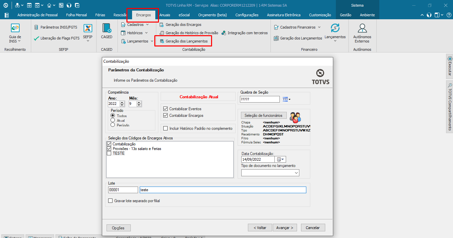The width and height of the screenshot is (453, 238).
Task: Open the CAGED tool
Action: tap(107, 31)
